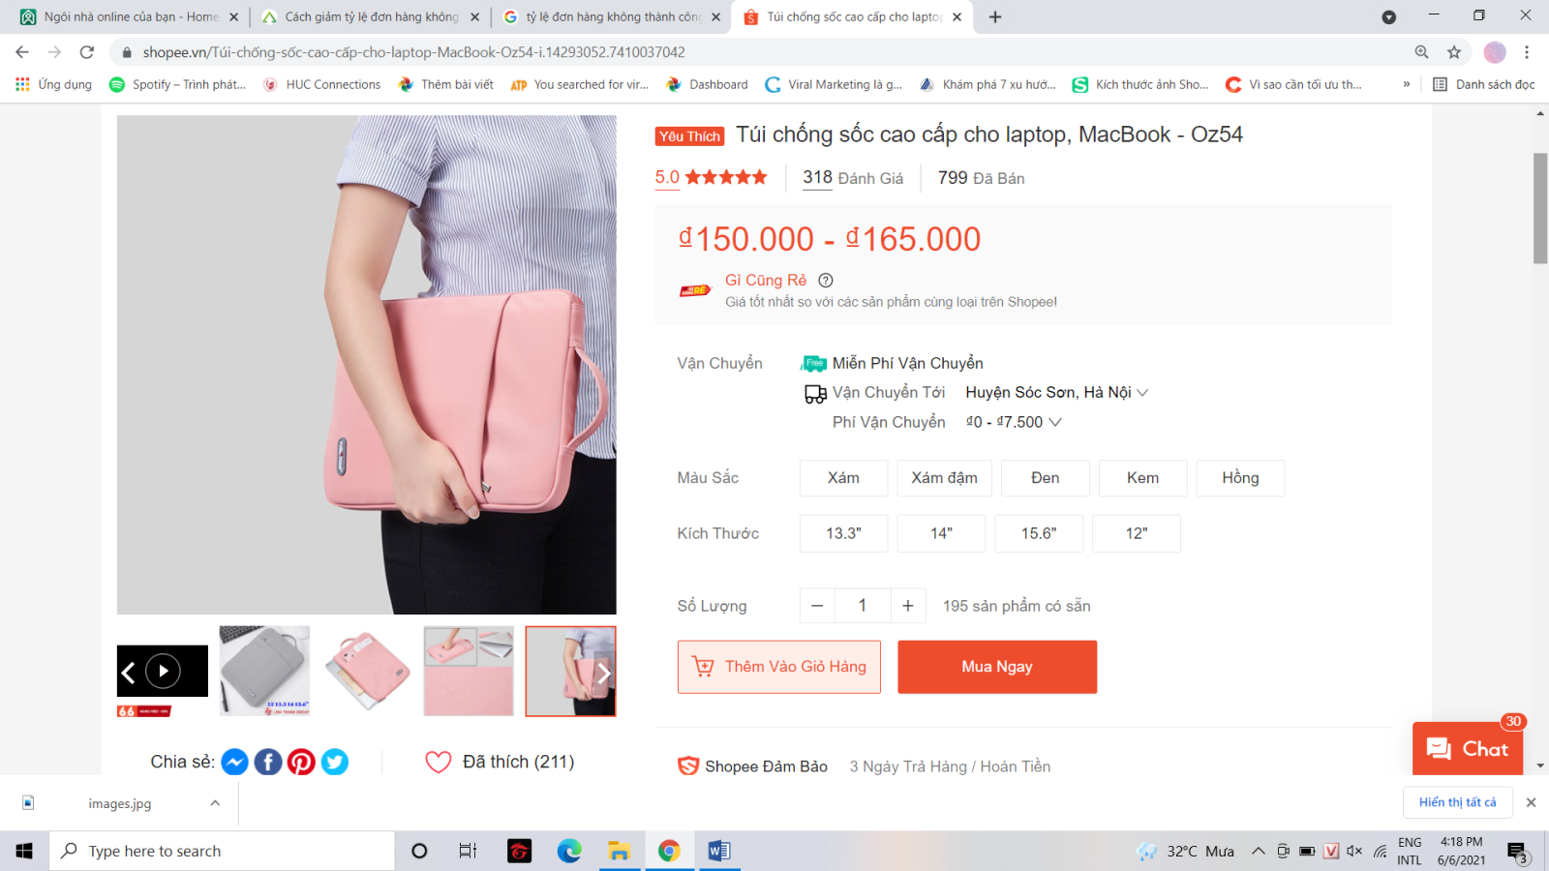Select the Hồng color option
The height and width of the screenshot is (871, 1549).
[x=1241, y=478]
